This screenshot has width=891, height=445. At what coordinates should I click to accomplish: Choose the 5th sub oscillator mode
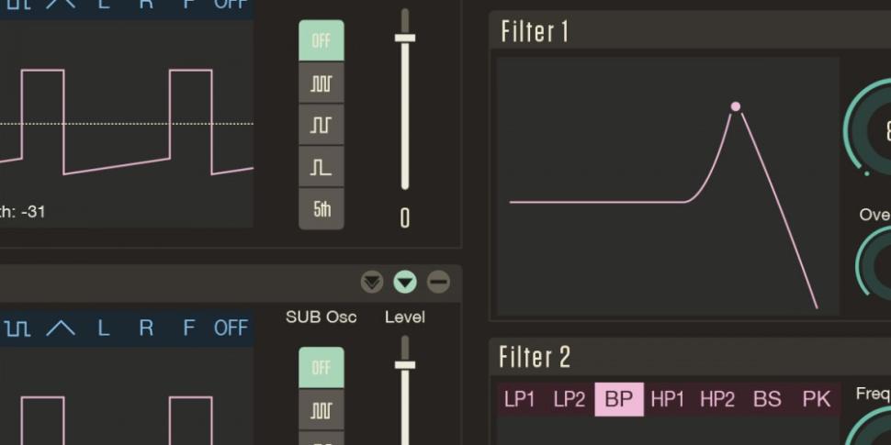click(x=321, y=209)
